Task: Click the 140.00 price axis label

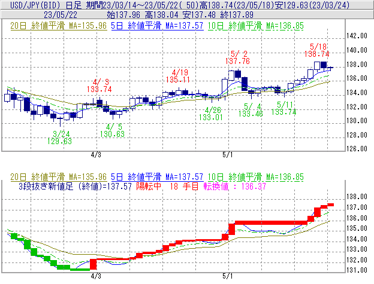Action: point(357,50)
